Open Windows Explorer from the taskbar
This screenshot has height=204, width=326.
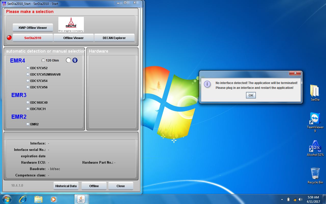(x=38, y=199)
